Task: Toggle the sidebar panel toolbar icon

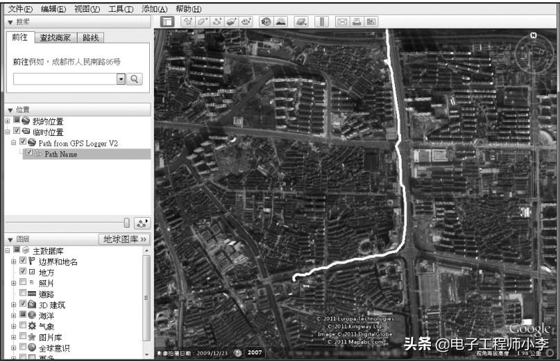Action: [x=167, y=21]
